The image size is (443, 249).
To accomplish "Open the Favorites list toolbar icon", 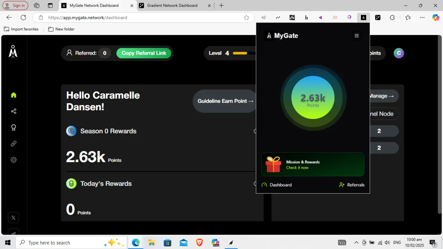I will click(x=408, y=18).
